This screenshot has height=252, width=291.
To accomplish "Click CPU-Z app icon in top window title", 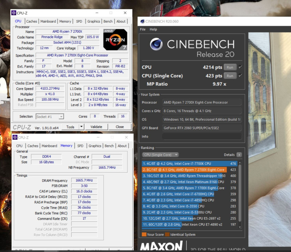I will (x=14, y=13).
